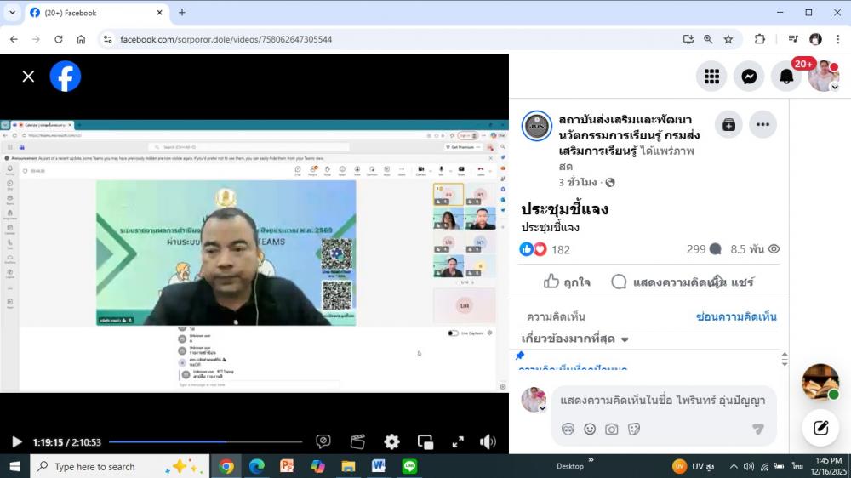This screenshot has width=851, height=478.
Task: Open the Facebook apps grid menu
Action: pos(711,77)
